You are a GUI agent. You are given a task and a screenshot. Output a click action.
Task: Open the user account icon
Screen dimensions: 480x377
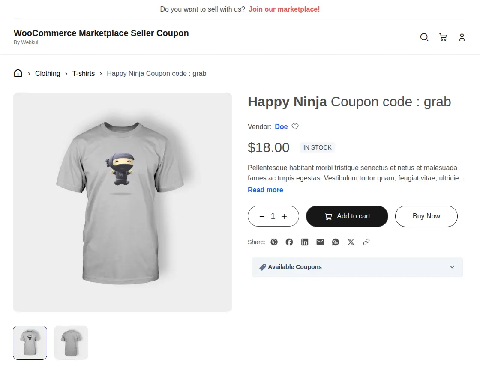pyautogui.click(x=462, y=37)
